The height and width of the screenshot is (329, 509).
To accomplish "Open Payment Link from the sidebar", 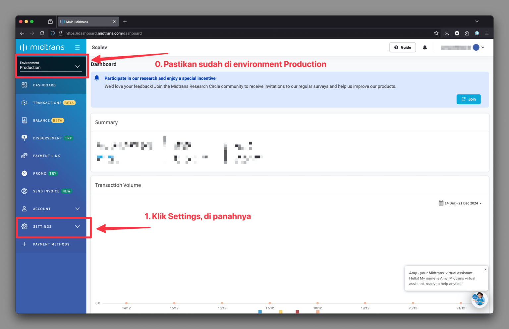I will point(46,156).
